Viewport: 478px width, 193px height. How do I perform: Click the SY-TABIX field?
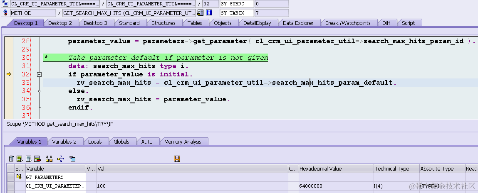[237, 13]
